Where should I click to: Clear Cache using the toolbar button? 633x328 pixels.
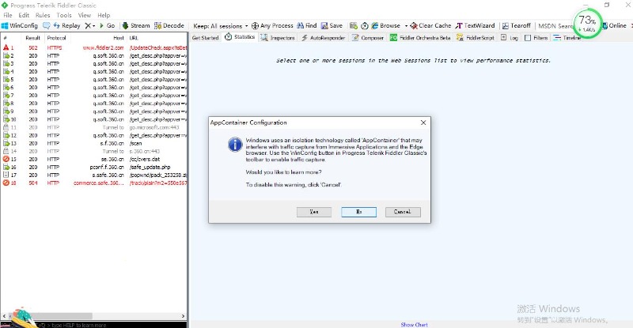click(430, 25)
